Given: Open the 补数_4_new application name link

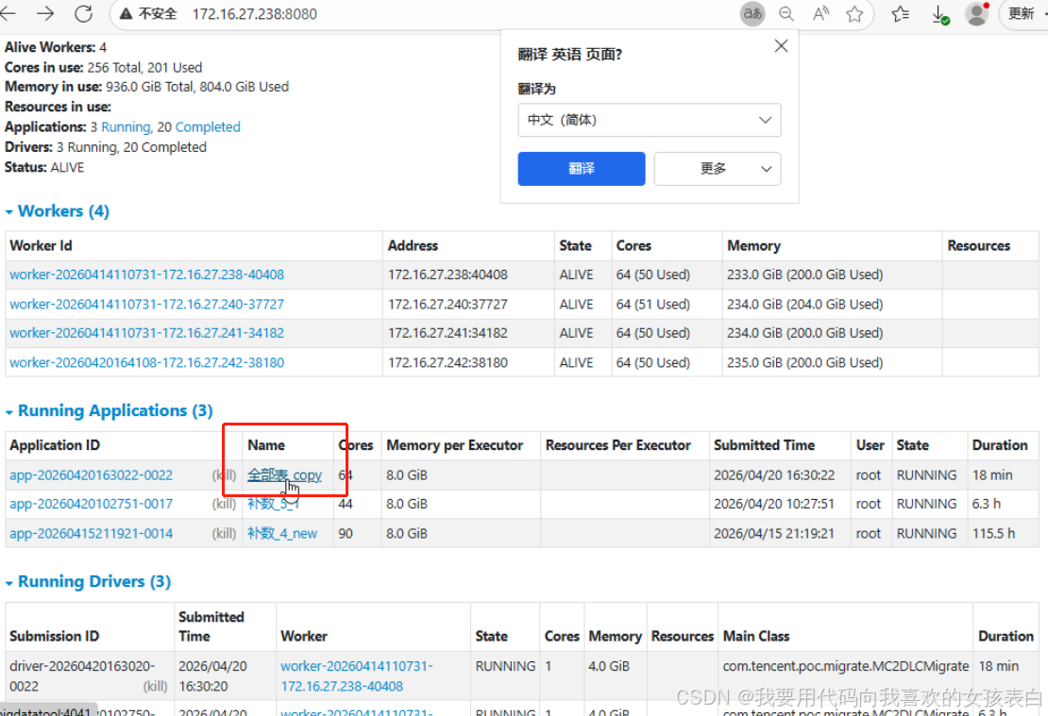Looking at the screenshot, I should coord(282,533).
